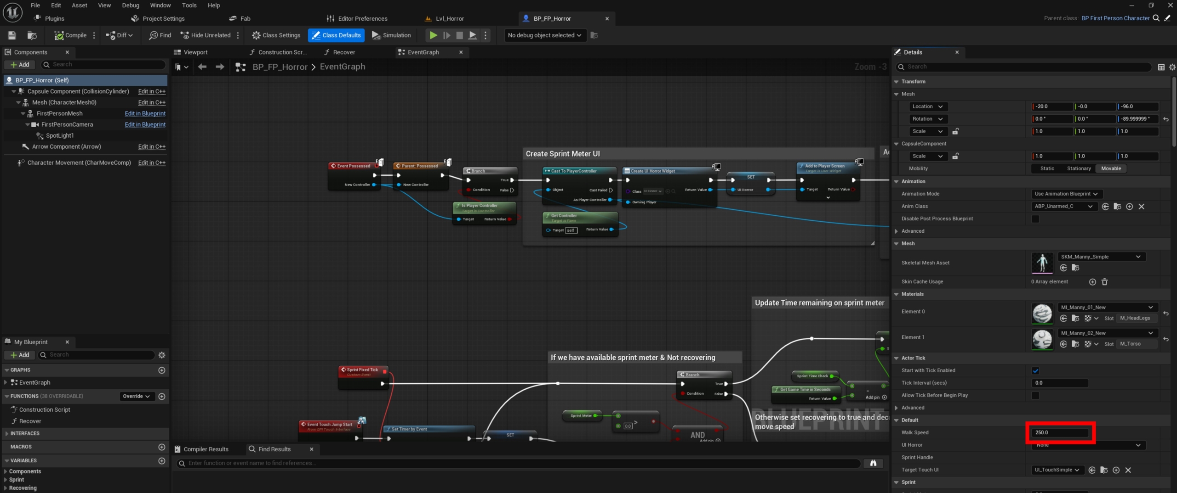The image size is (1177, 493).
Task: Enable Allow Tick Before Begin Play
Action: click(1035, 395)
